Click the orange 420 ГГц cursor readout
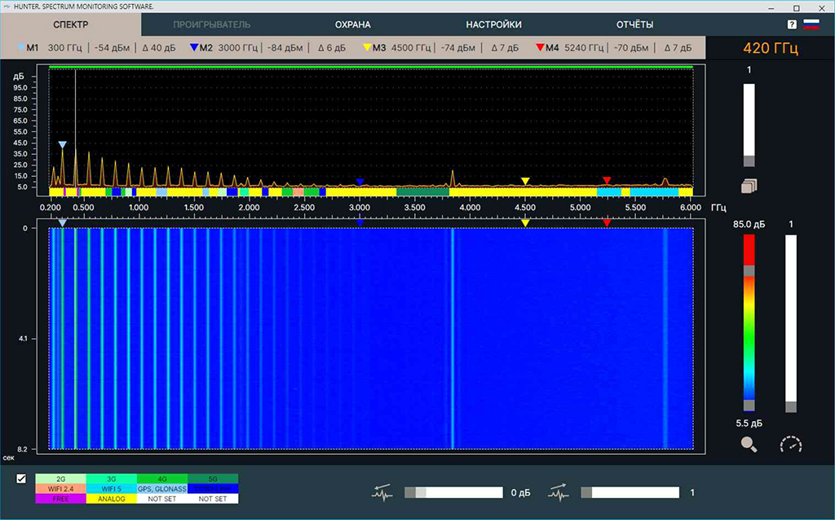 coord(771,48)
